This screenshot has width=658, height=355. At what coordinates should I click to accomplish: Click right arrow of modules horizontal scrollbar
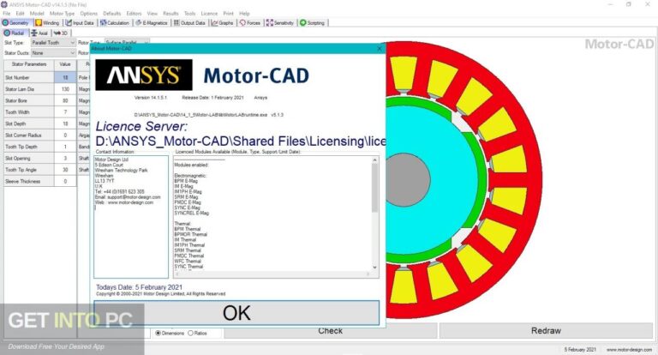(x=368, y=274)
